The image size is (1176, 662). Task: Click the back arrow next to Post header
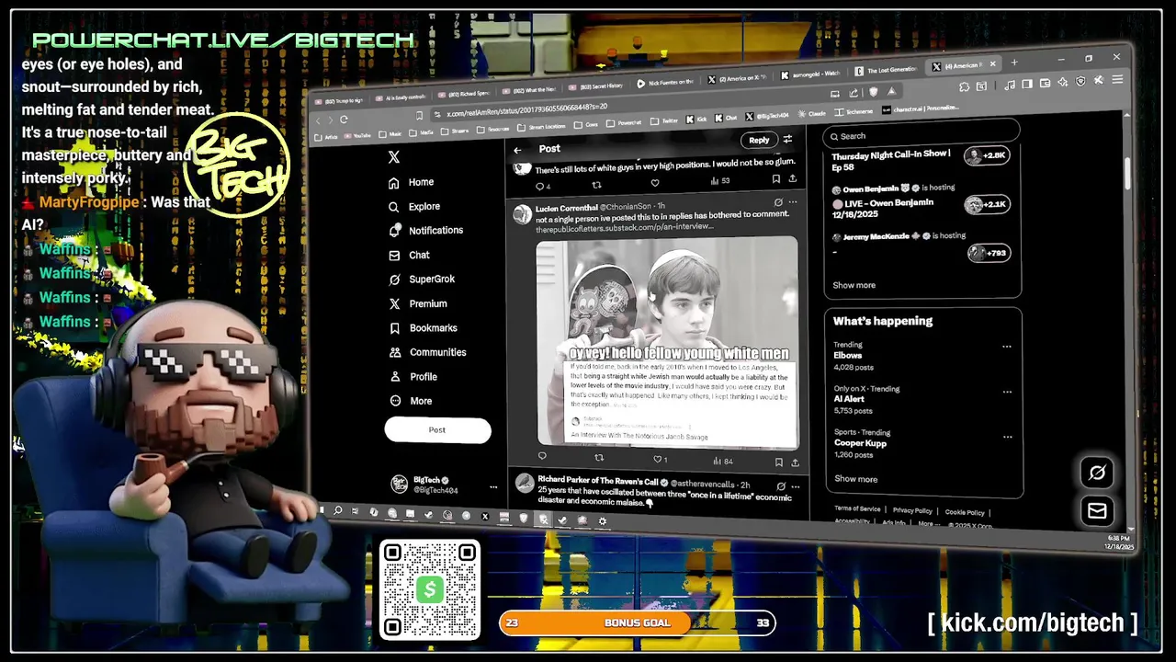point(518,149)
